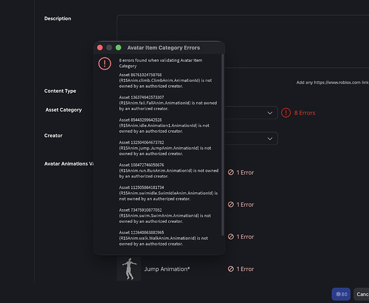Click the Jump Animation* label

coord(167,269)
